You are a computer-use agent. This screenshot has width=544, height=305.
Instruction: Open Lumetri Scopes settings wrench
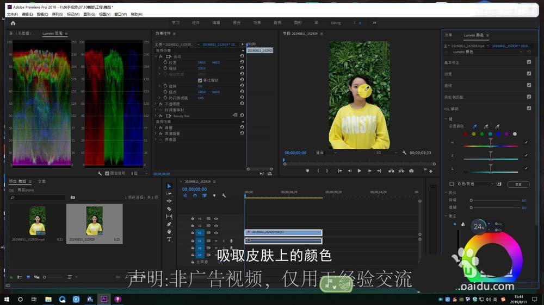100,174
